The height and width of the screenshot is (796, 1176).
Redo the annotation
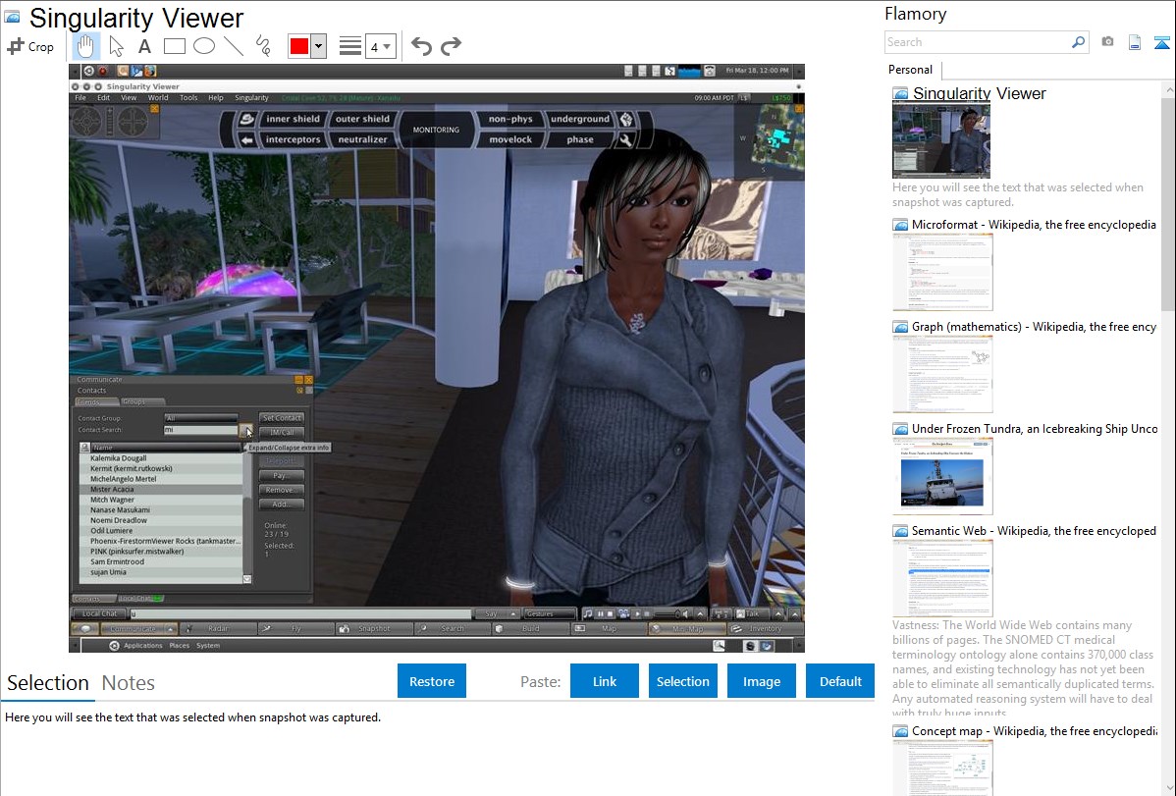(451, 46)
